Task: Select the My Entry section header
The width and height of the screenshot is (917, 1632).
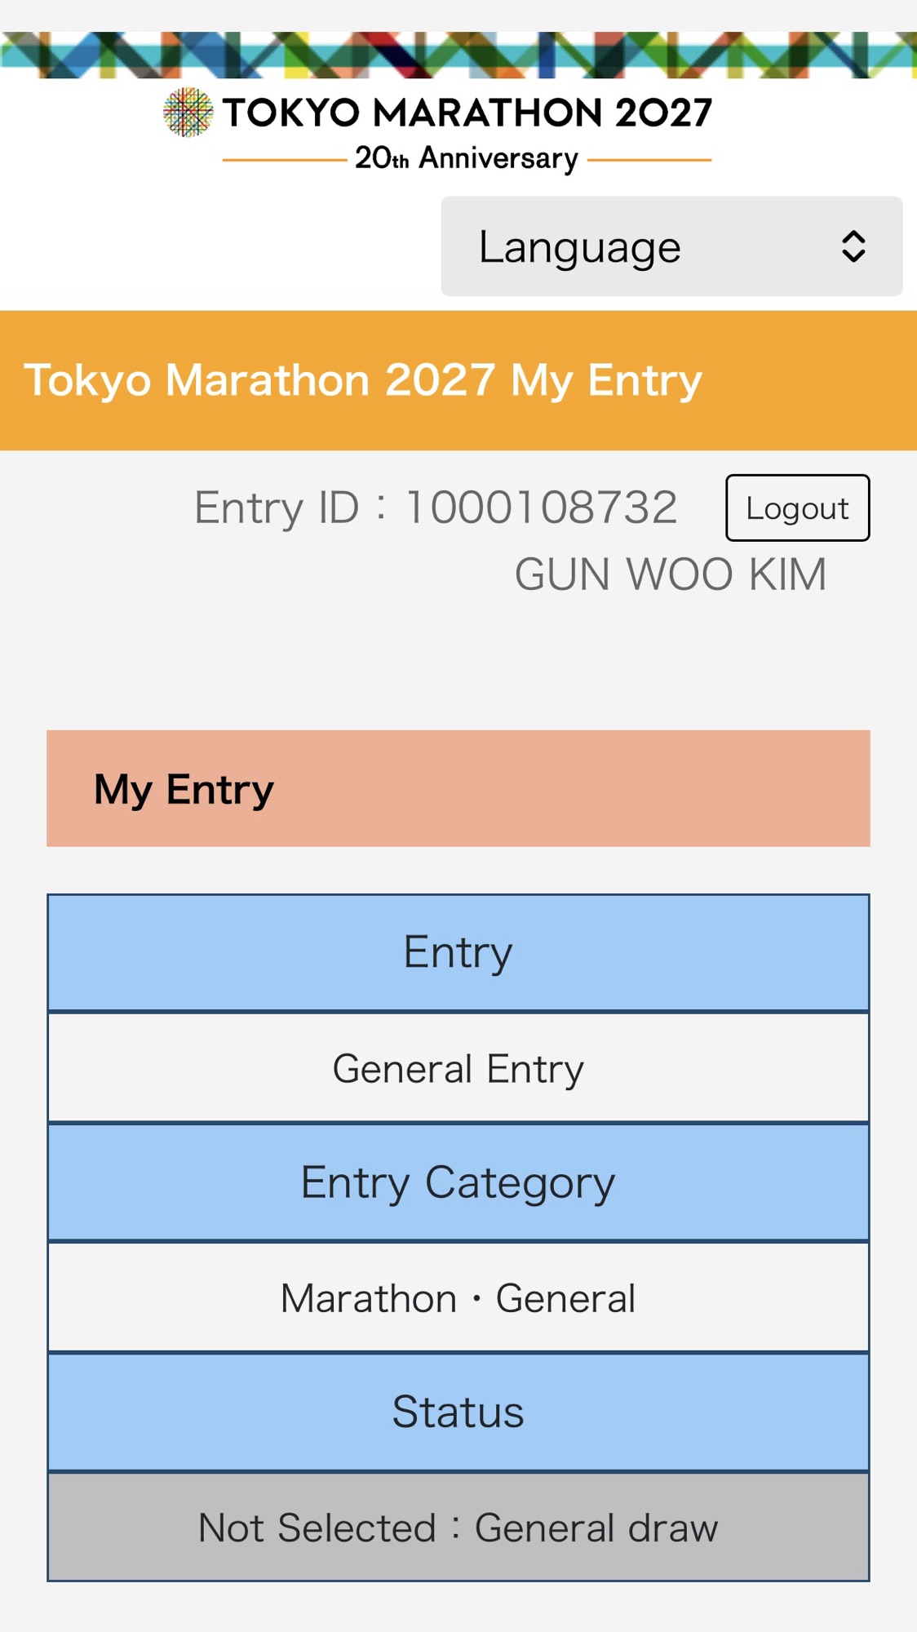Action: pos(458,788)
